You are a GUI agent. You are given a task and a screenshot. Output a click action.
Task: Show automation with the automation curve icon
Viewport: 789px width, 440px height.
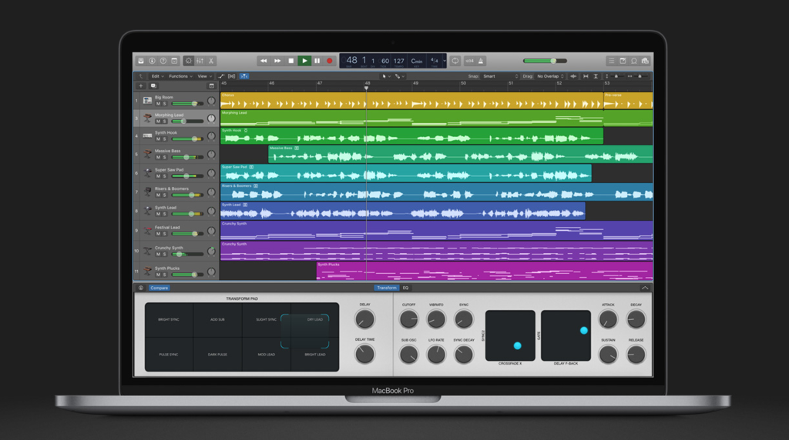[221, 76]
